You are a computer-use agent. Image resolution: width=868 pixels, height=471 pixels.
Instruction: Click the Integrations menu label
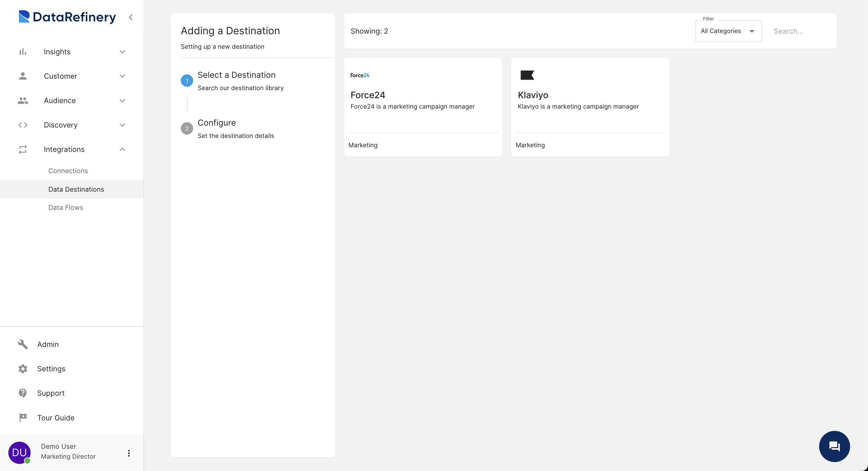[x=64, y=149]
